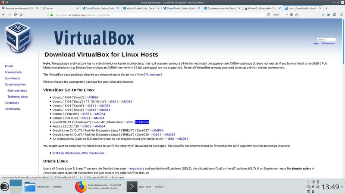Go back with the browser back arrow
Viewport: 345px width, 194px height.
click(x=4, y=15)
